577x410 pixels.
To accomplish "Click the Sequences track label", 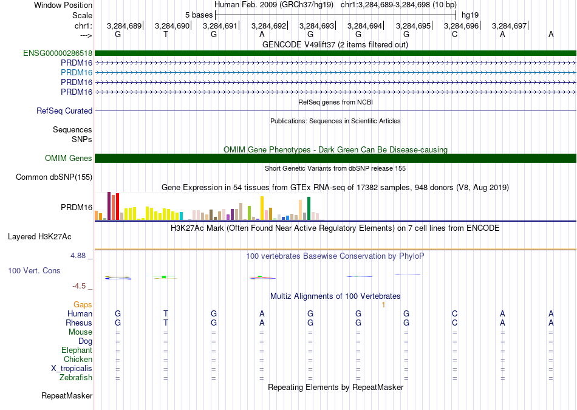I will pyautogui.click(x=72, y=129).
